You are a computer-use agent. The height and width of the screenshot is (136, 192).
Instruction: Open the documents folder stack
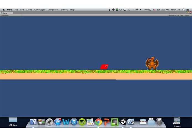(151, 121)
